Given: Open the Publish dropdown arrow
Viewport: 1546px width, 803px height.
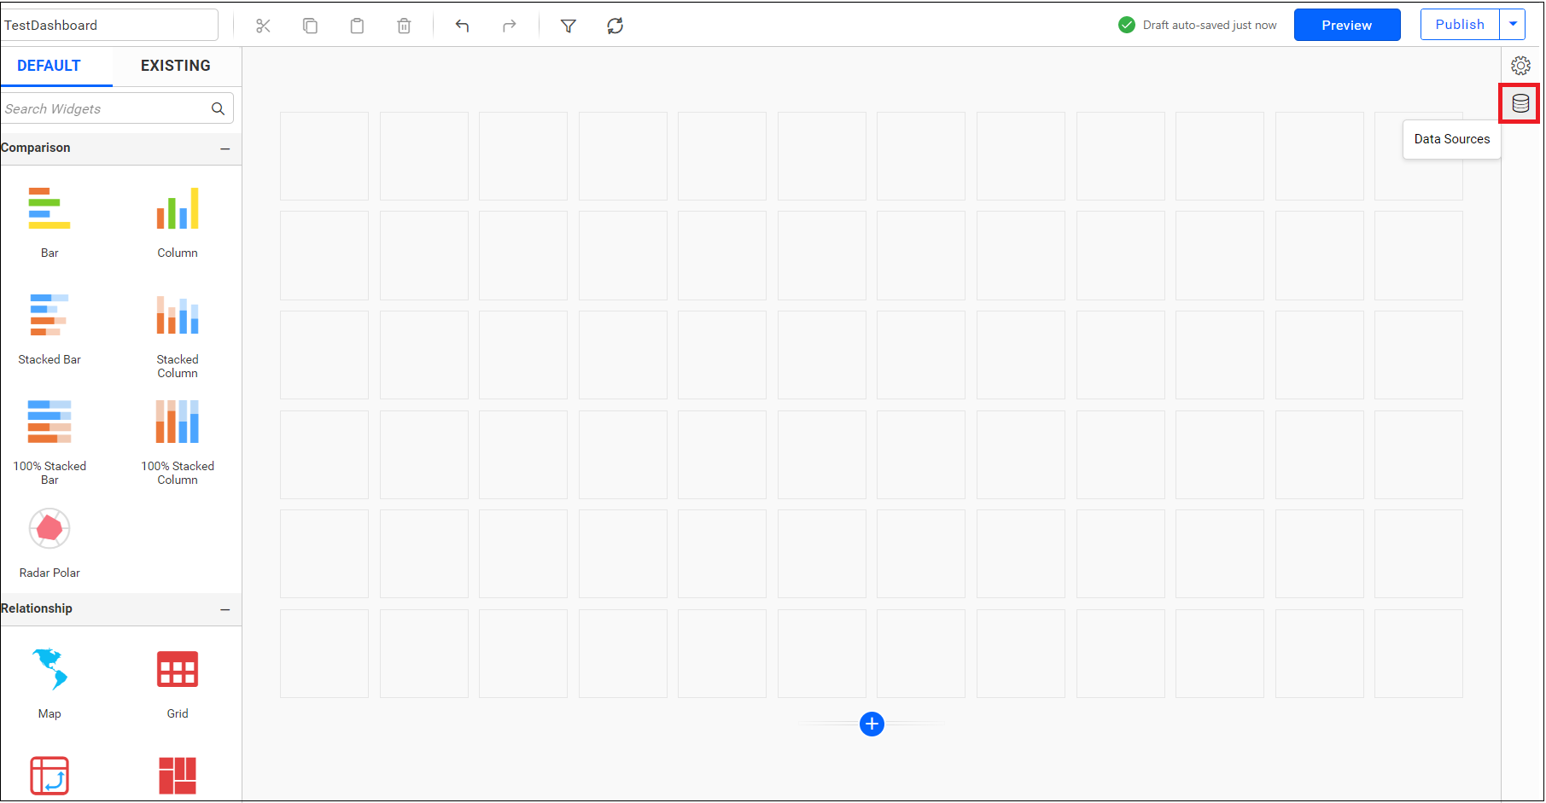Looking at the screenshot, I should click(1513, 25).
